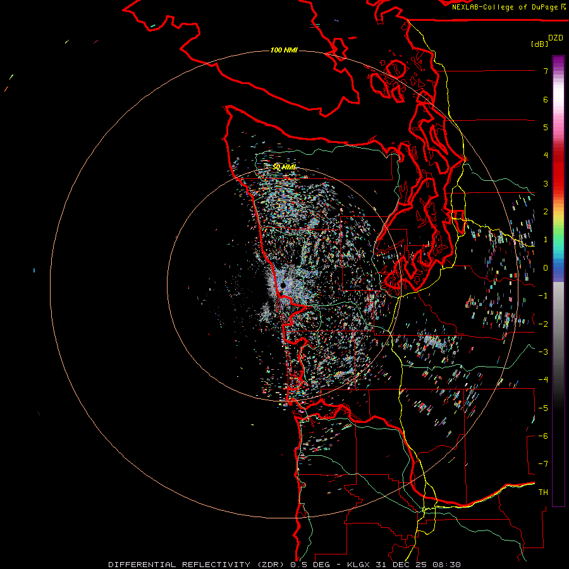569x569 pixels.
Task: Click the ZDR color scale bar
Action: tap(558, 281)
